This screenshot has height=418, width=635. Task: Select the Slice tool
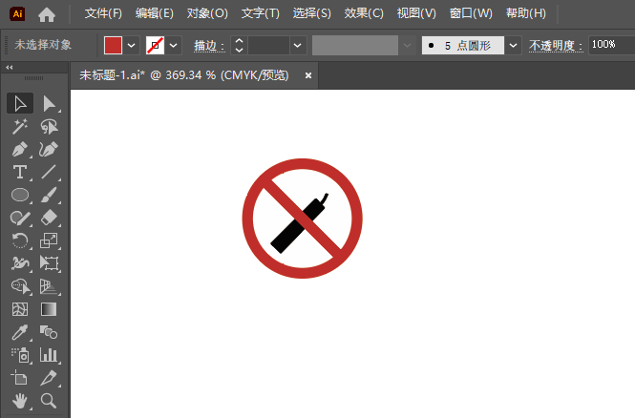(x=49, y=378)
